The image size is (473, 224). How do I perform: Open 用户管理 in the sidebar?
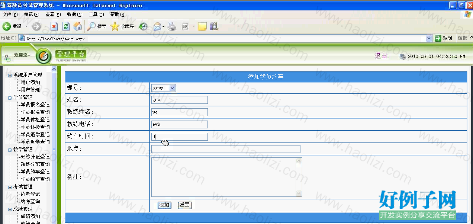point(30,90)
